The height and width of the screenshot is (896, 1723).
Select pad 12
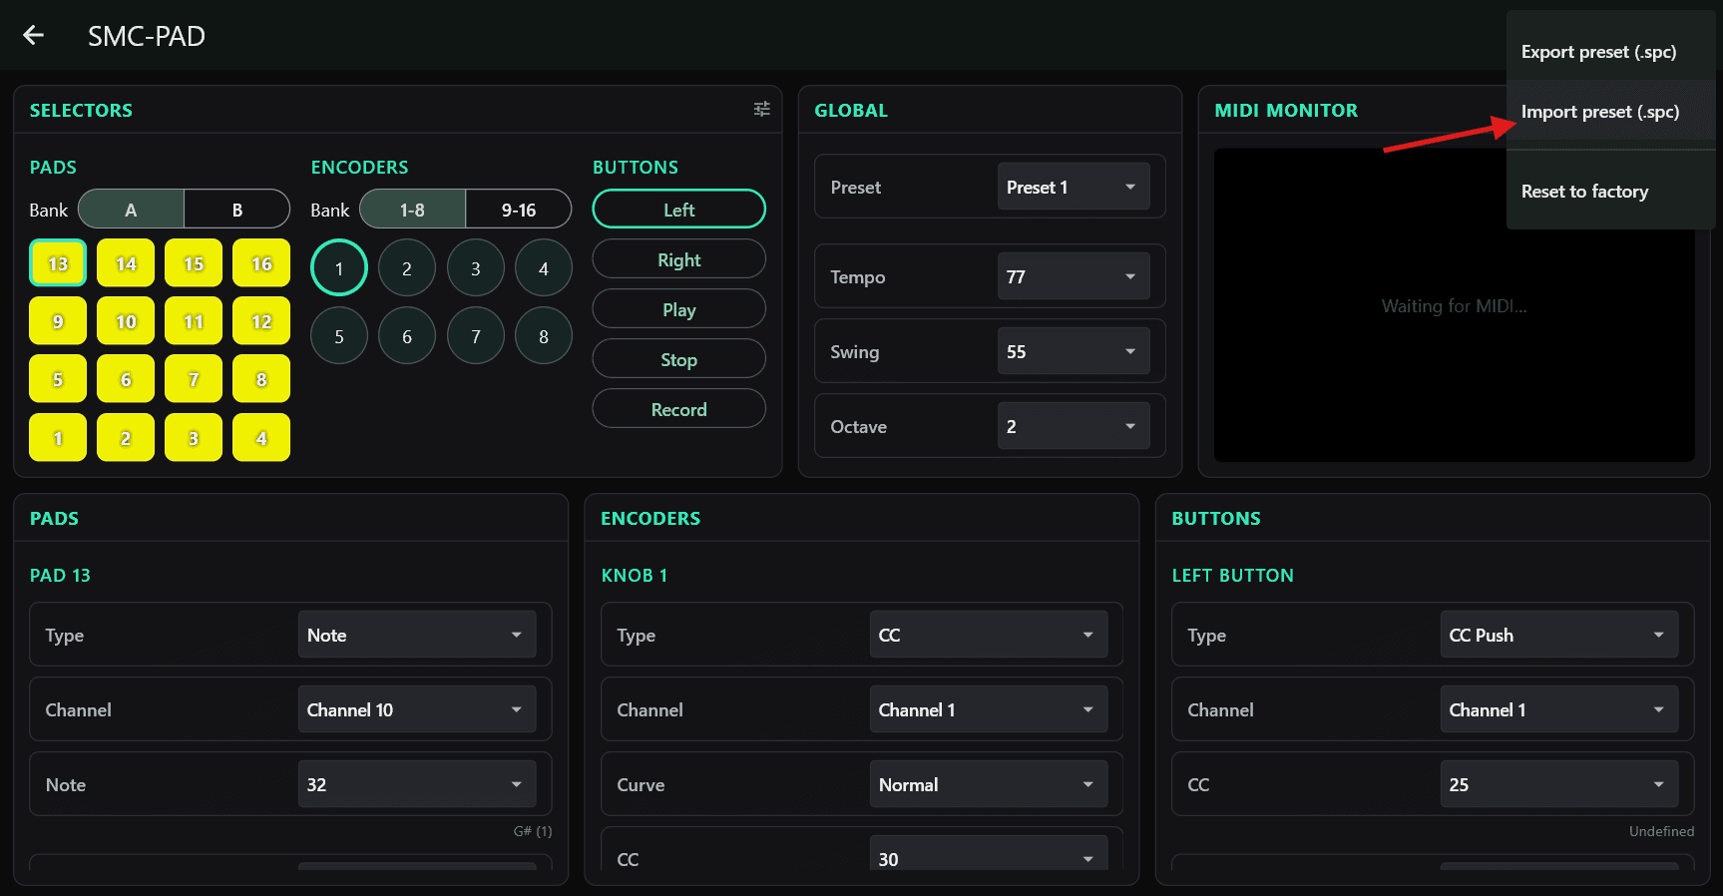(261, 321)
